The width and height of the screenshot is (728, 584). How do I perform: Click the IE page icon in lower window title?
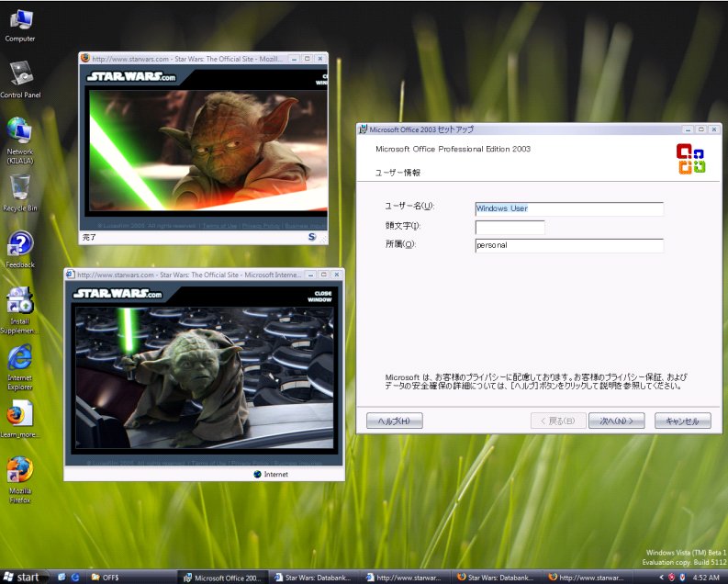70,275
